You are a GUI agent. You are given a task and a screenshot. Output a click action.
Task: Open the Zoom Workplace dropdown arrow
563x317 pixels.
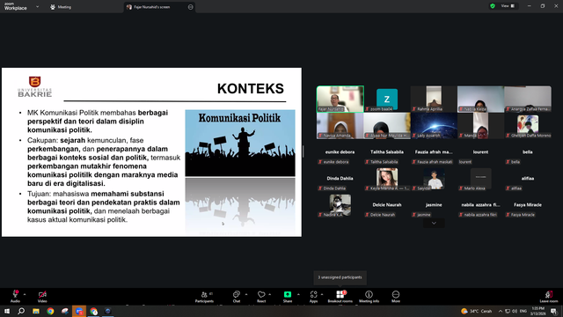(37, 6)
